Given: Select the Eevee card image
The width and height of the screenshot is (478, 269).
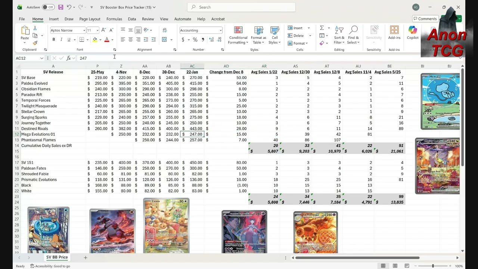Looking at the screenshot, I should click(x=166, y=226).
